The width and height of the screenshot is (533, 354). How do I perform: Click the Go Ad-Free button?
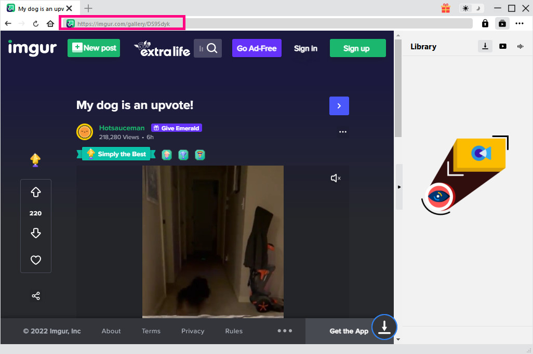point(257,48)
